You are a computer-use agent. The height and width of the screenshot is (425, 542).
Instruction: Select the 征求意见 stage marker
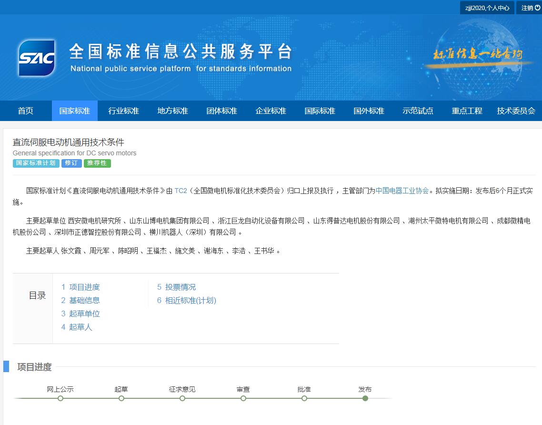(182, 398)
